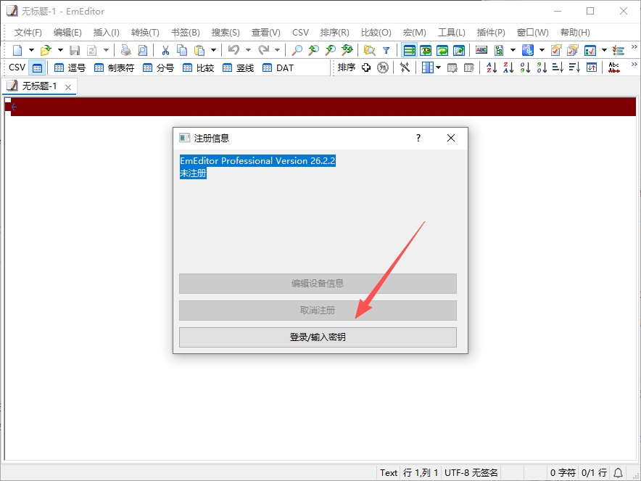Click the Find magnifier icon
The height and width of the screenshot is (481, 641).
click(297, 50)
